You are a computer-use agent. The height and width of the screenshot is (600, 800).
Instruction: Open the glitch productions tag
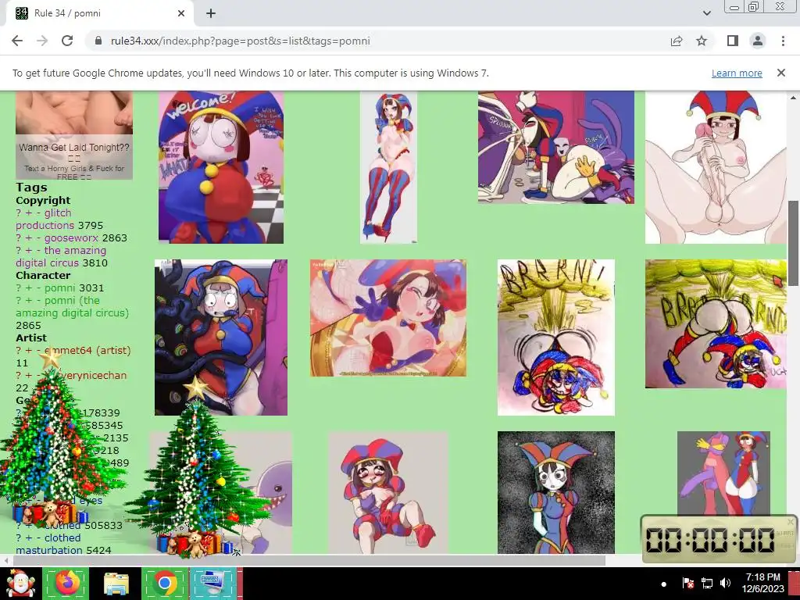pos(59,219)
